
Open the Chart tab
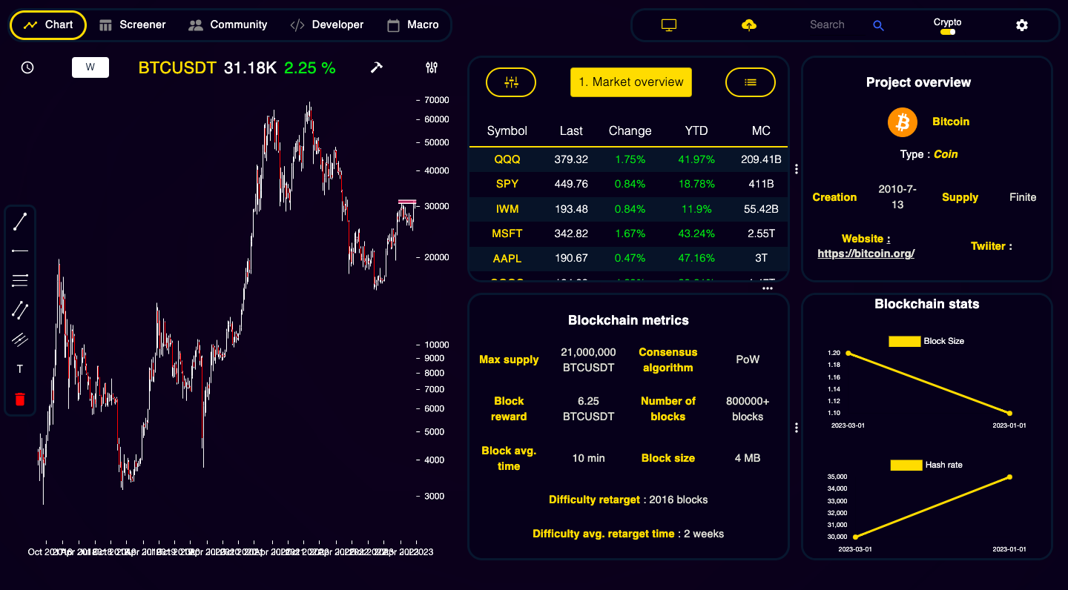[x=48, y=24]
